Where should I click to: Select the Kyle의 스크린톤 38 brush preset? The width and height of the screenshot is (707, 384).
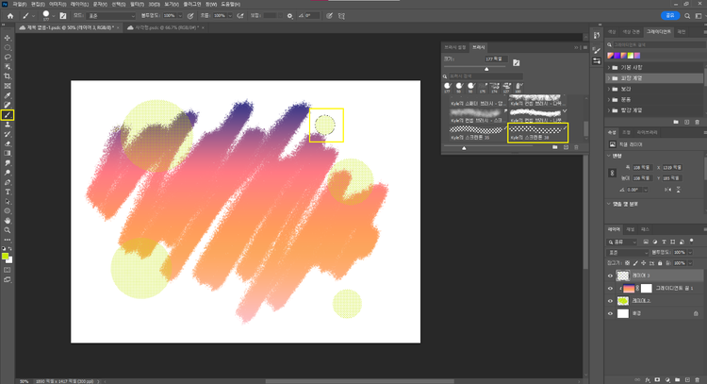point(540,132)
